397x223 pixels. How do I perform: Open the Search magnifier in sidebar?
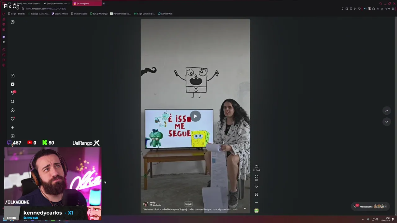click(x=12, y=102)
